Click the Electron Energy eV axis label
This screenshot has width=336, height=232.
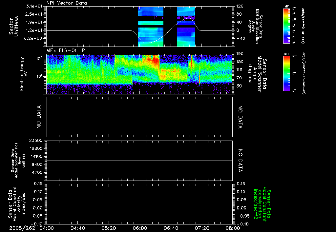pos(24,74)
